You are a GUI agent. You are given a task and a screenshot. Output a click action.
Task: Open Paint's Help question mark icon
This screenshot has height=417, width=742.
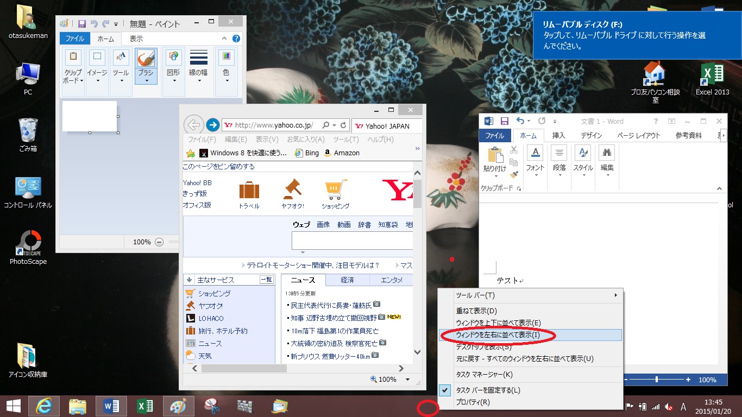[236, 39]
